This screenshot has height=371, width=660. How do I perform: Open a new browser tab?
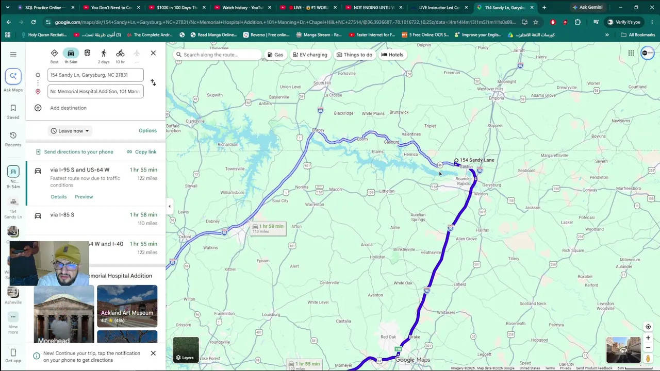click(x=544, y=7)
